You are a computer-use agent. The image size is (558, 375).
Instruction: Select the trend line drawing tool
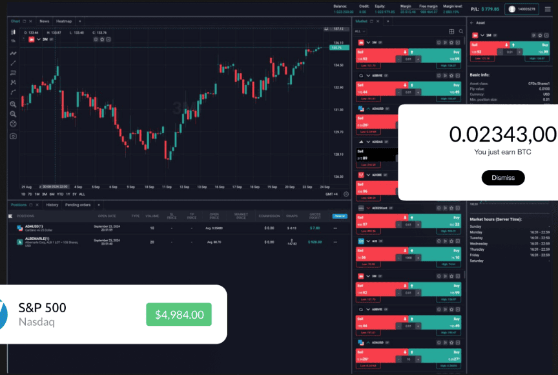[x=13, y=62]
